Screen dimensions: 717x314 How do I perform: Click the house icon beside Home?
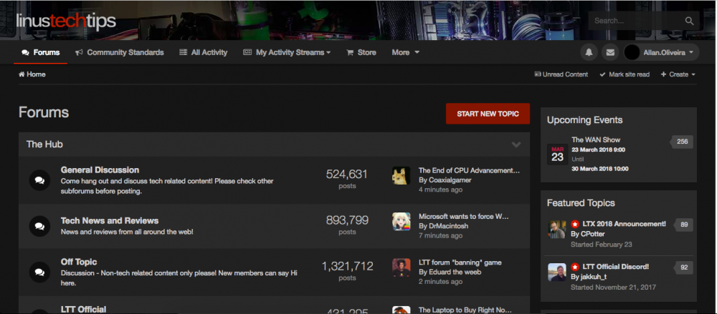click(22, 74)
